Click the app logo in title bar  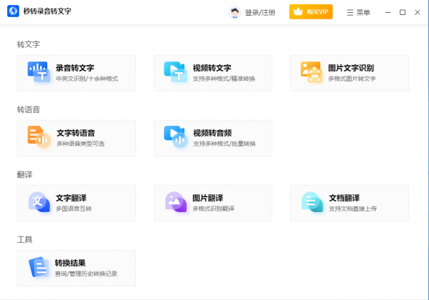(12, 12)
